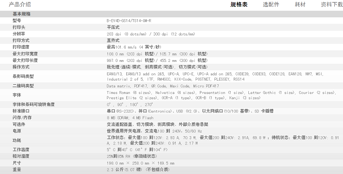The height and width of the screenshot is (174, 343).
Task: Go to the 资料下载 tab
Action: 332,5
